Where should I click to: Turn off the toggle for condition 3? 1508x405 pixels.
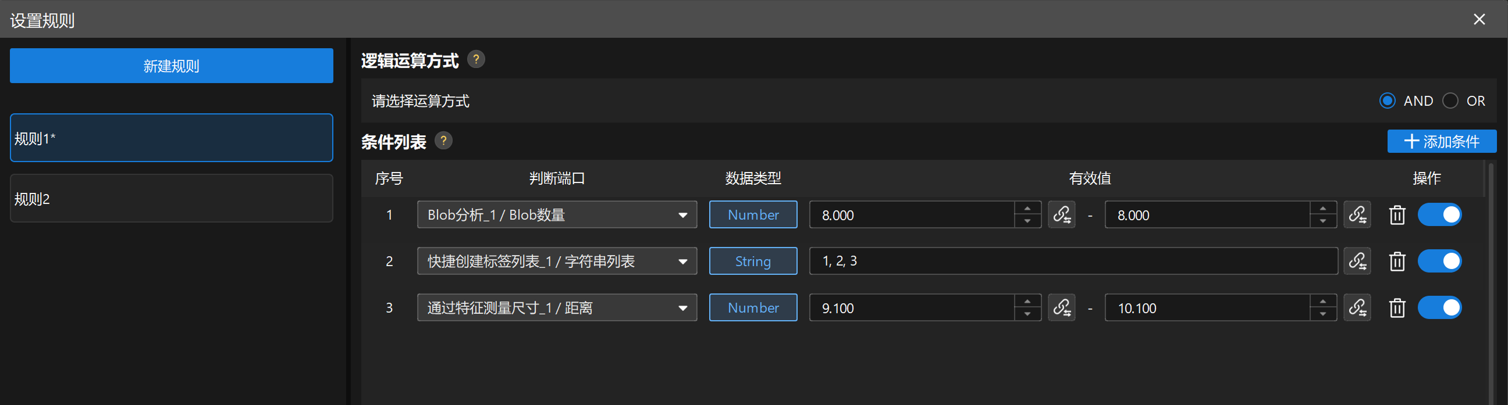point(1440,307)
